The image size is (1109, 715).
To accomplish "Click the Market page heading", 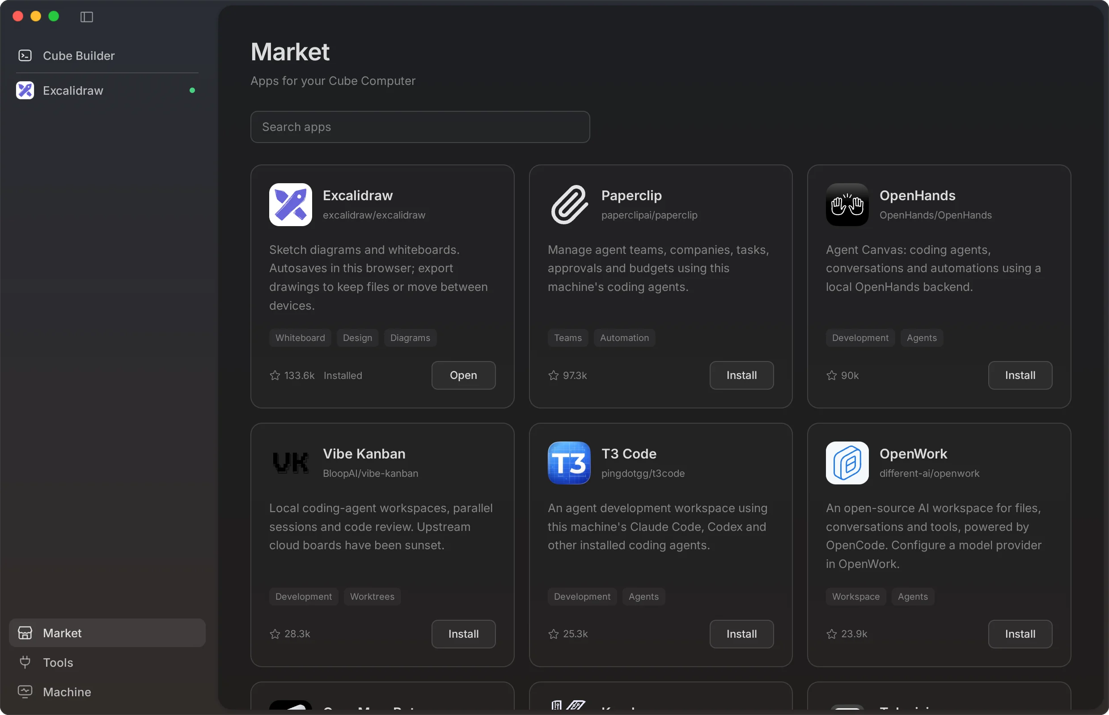I will [x=290, y=51].
